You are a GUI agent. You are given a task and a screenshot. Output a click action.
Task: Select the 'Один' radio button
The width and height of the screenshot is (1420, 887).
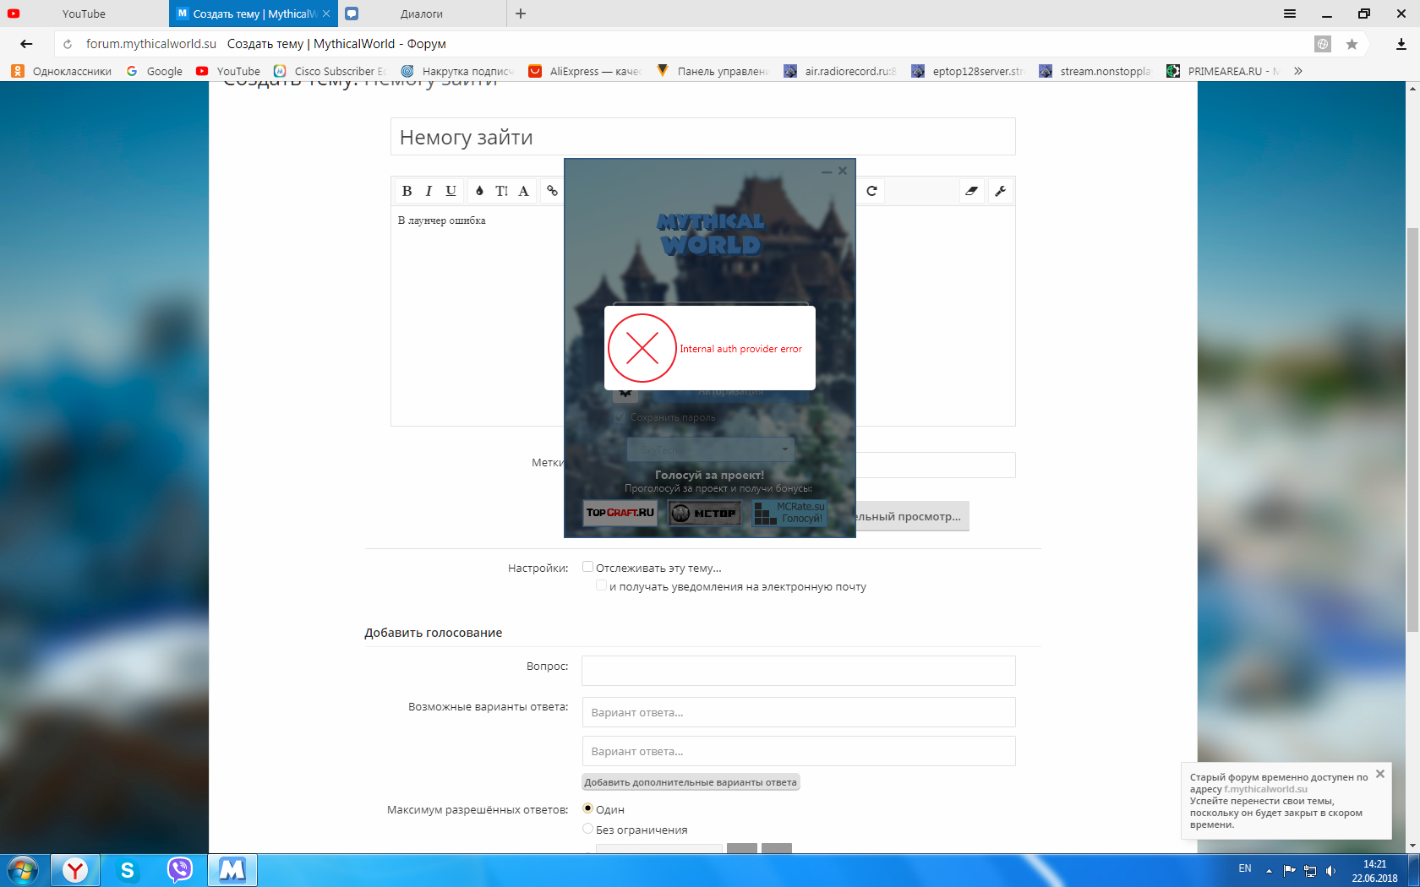click(x=587, y=808)
